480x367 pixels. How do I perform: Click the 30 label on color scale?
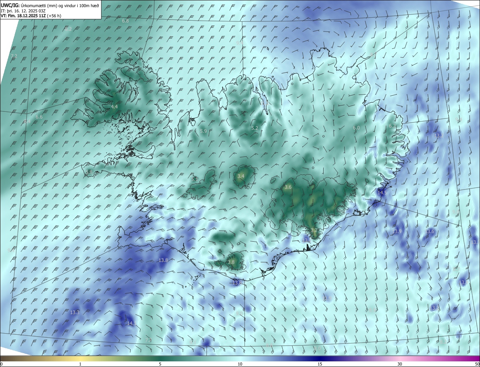(x=400, y=364)
